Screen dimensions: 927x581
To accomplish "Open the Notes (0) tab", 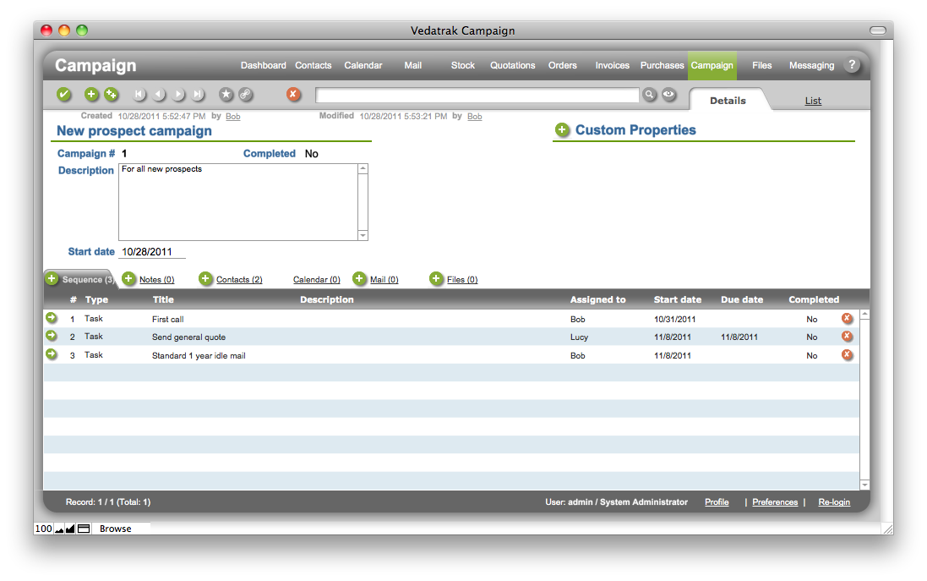I will click(156, 279).
